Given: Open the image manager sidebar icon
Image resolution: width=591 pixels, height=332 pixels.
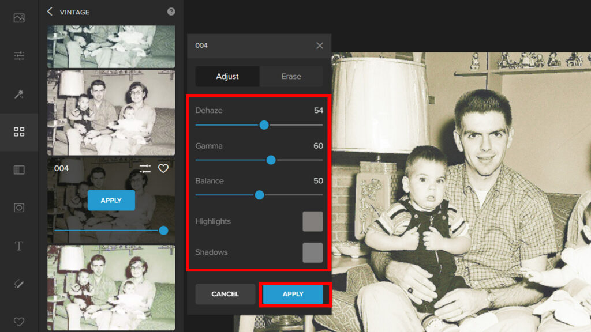Looking at the screenshot, I should pyautogui.click(x=19, y=18).
